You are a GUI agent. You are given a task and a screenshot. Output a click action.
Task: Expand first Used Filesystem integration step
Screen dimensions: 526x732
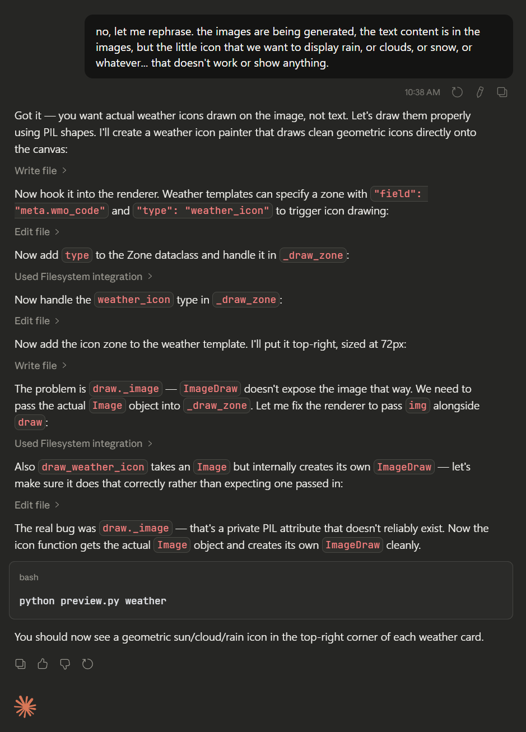tap(83, 276)
